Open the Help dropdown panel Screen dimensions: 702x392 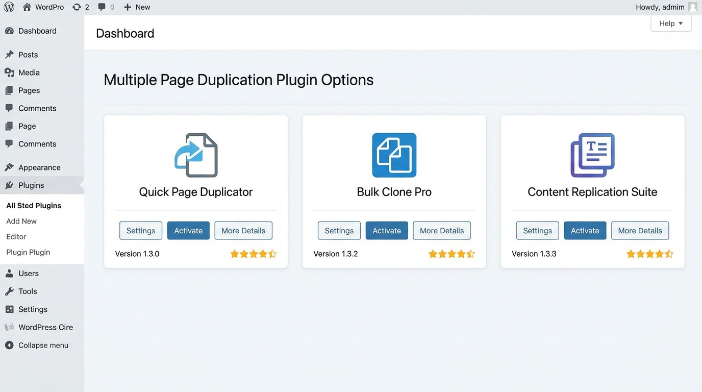coord(670,23)
